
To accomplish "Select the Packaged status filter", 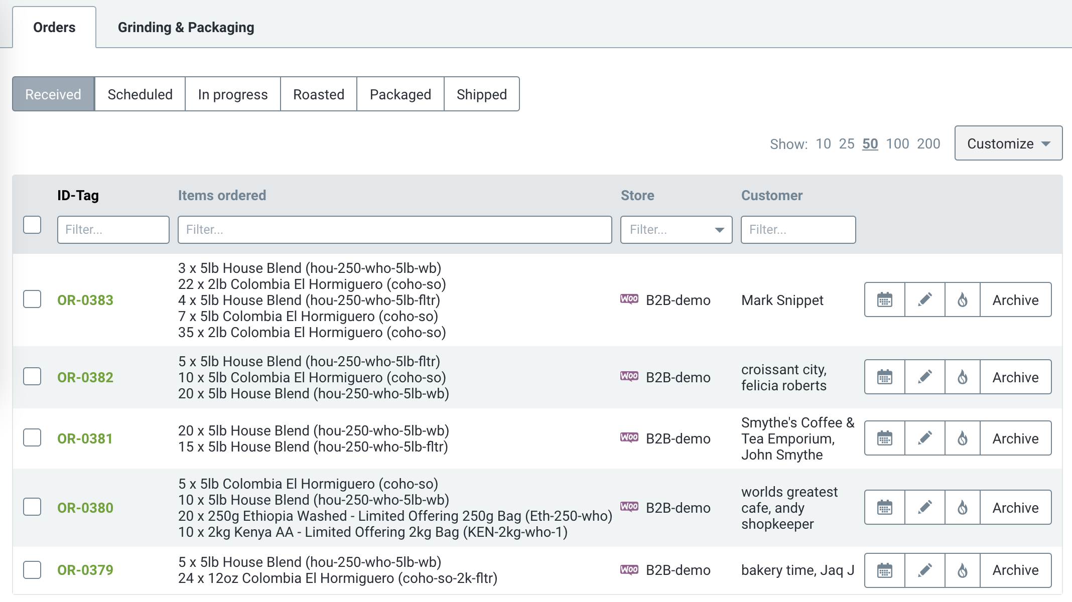I will click(x=400, y=94).
